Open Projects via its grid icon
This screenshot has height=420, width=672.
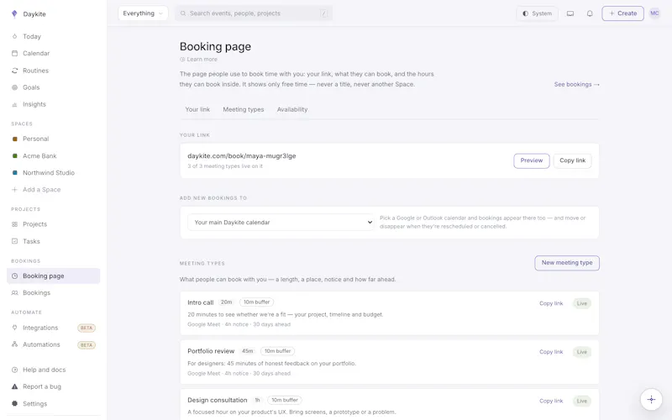(14, 224)
